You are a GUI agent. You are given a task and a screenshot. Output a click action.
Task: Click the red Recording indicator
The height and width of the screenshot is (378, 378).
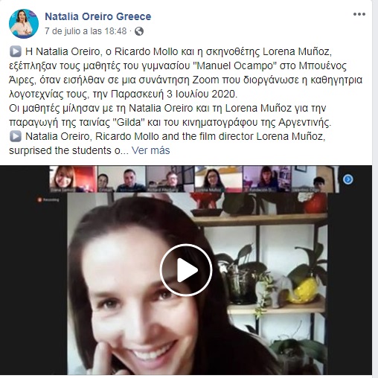(x=48, y=199)
